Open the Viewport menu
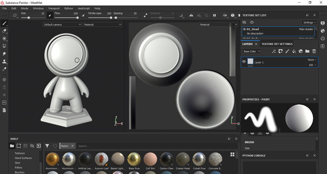Screen dimensions: 327x174 54,8
